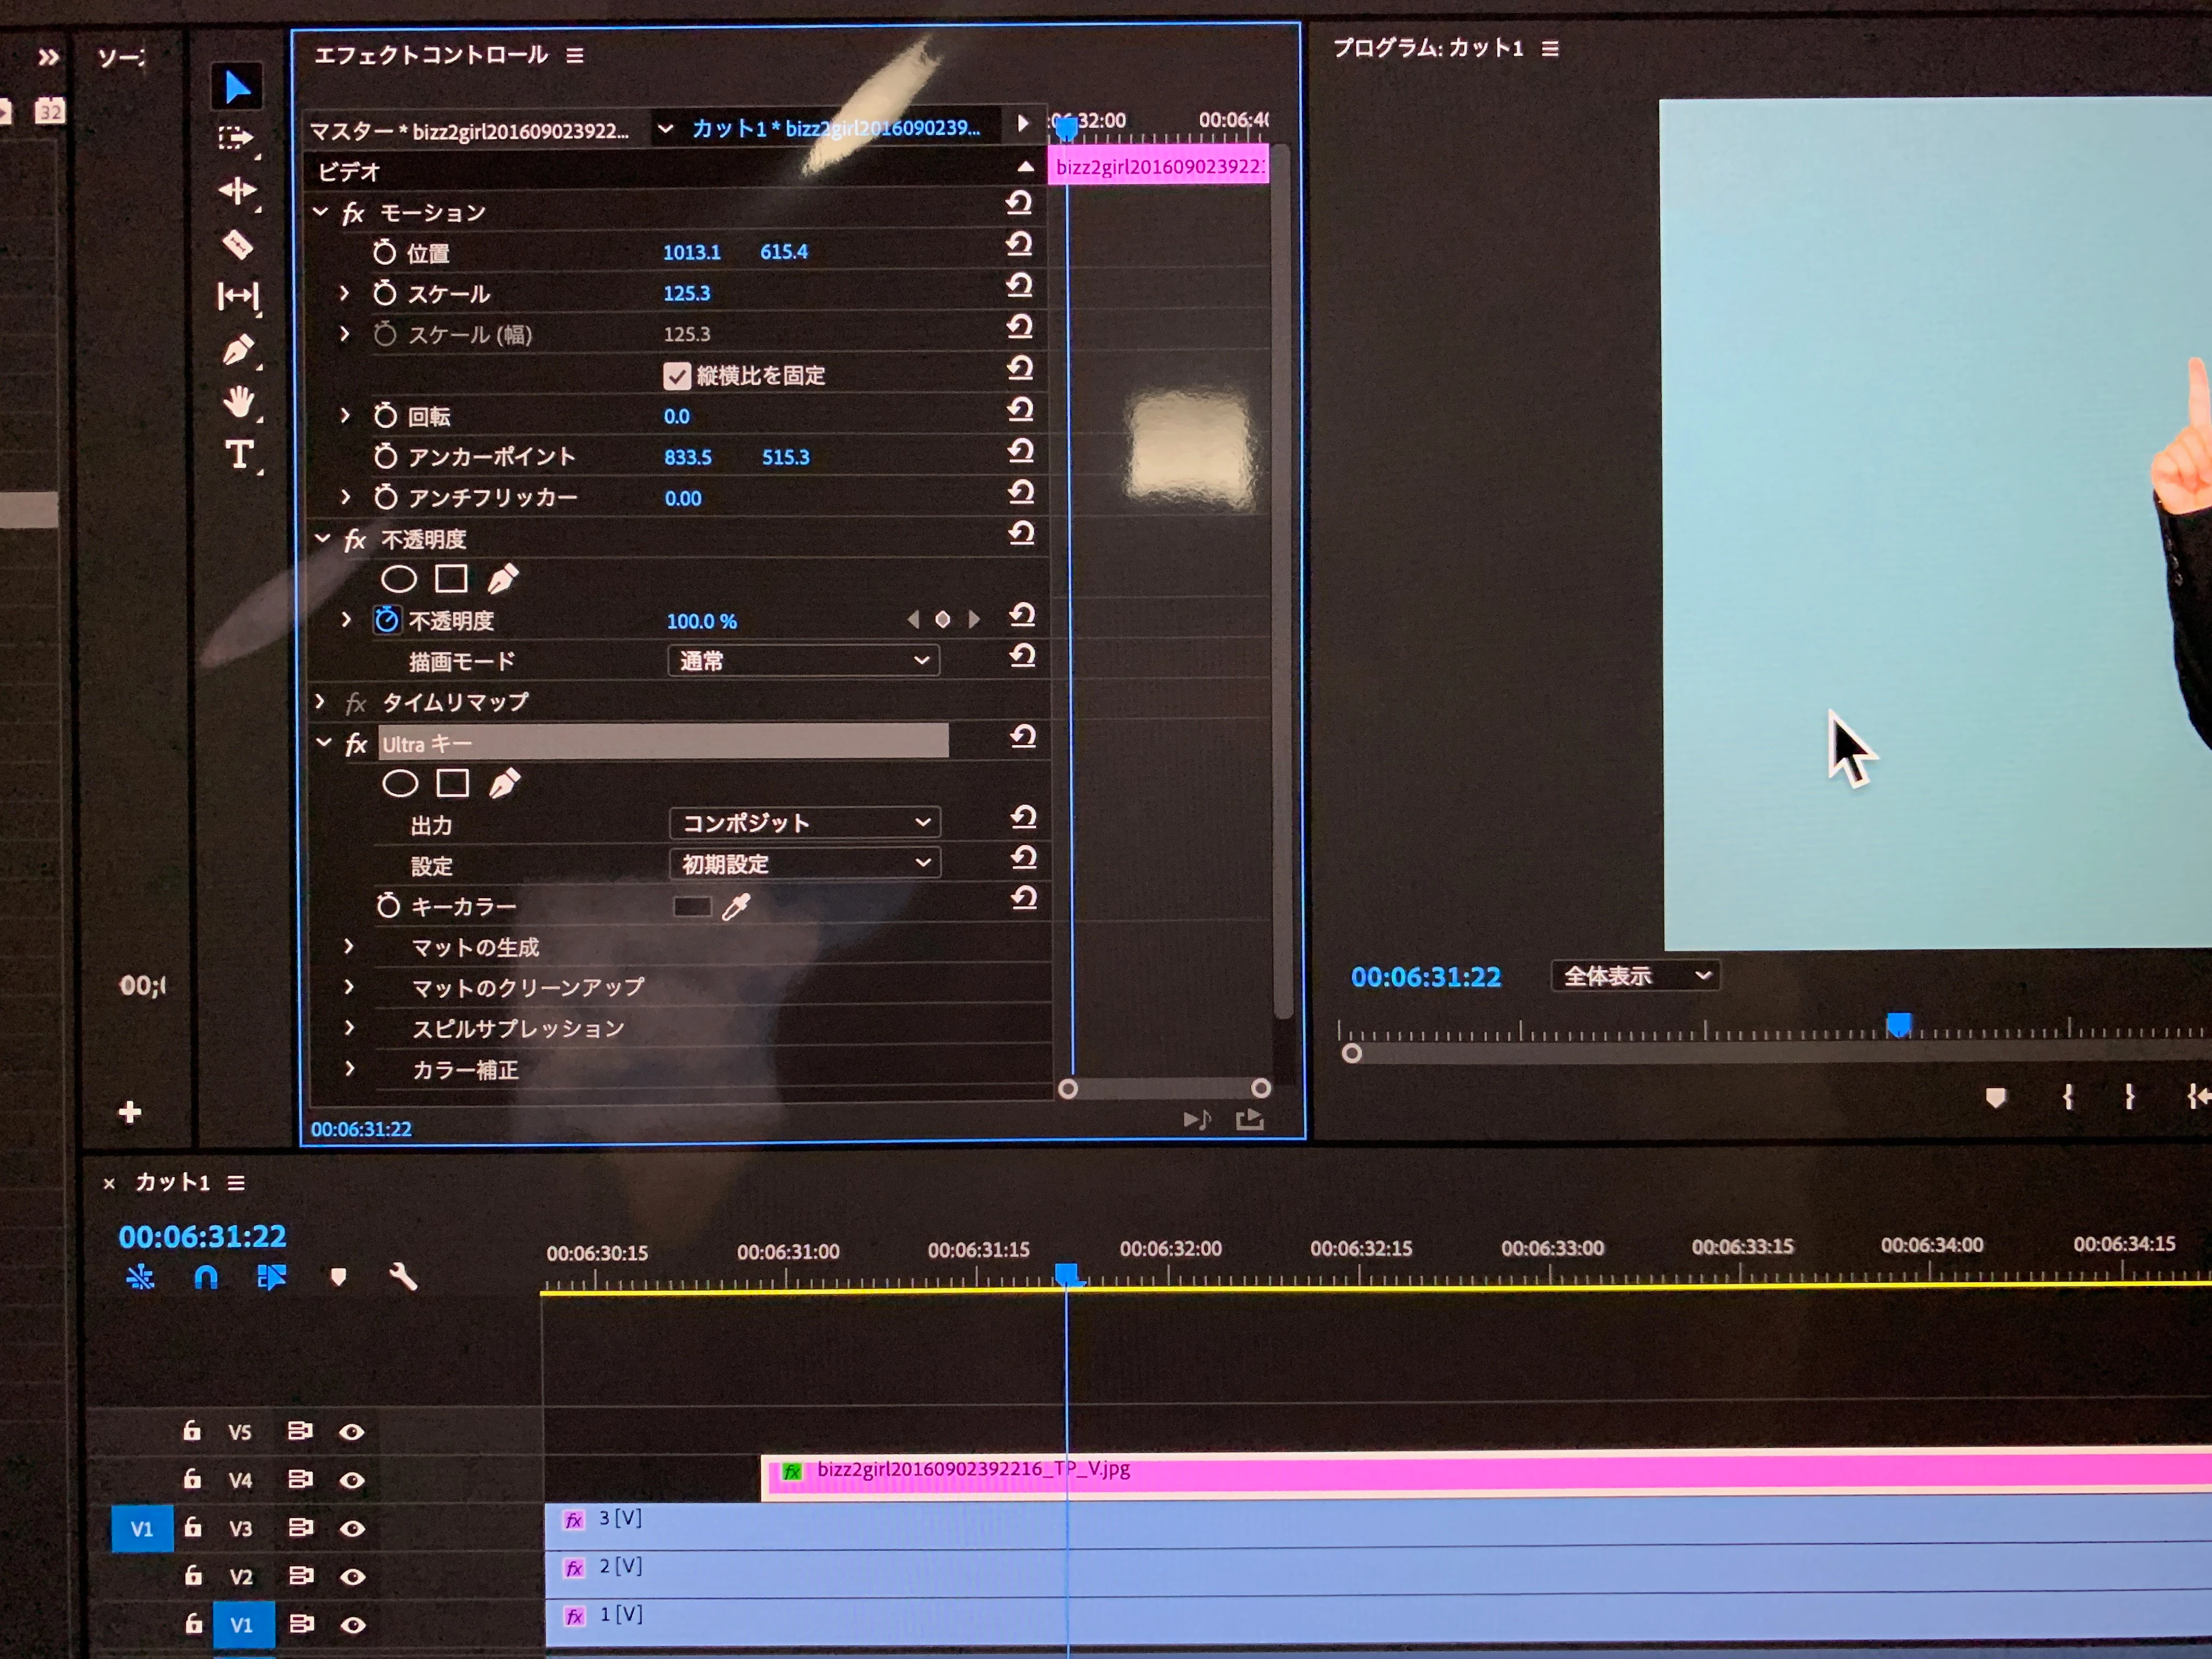Open the エフェクトコントロール panel menu
Viewport: 2212px width, 1659px height.
tap(575, 56)
